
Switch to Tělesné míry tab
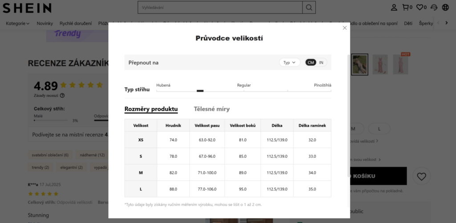[x=212, y=109]
